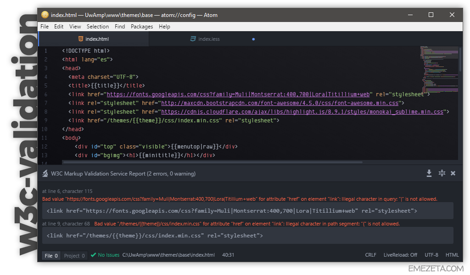
Task: Change the CRLF line ending setting
Action: coord(370,255)
